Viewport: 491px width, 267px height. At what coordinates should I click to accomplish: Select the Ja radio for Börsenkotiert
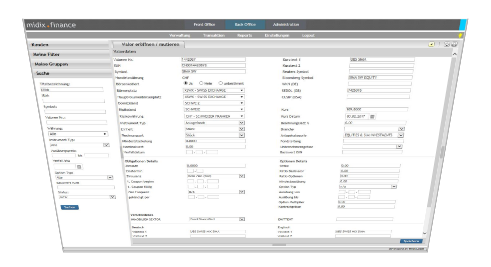[x=186, y=83]
